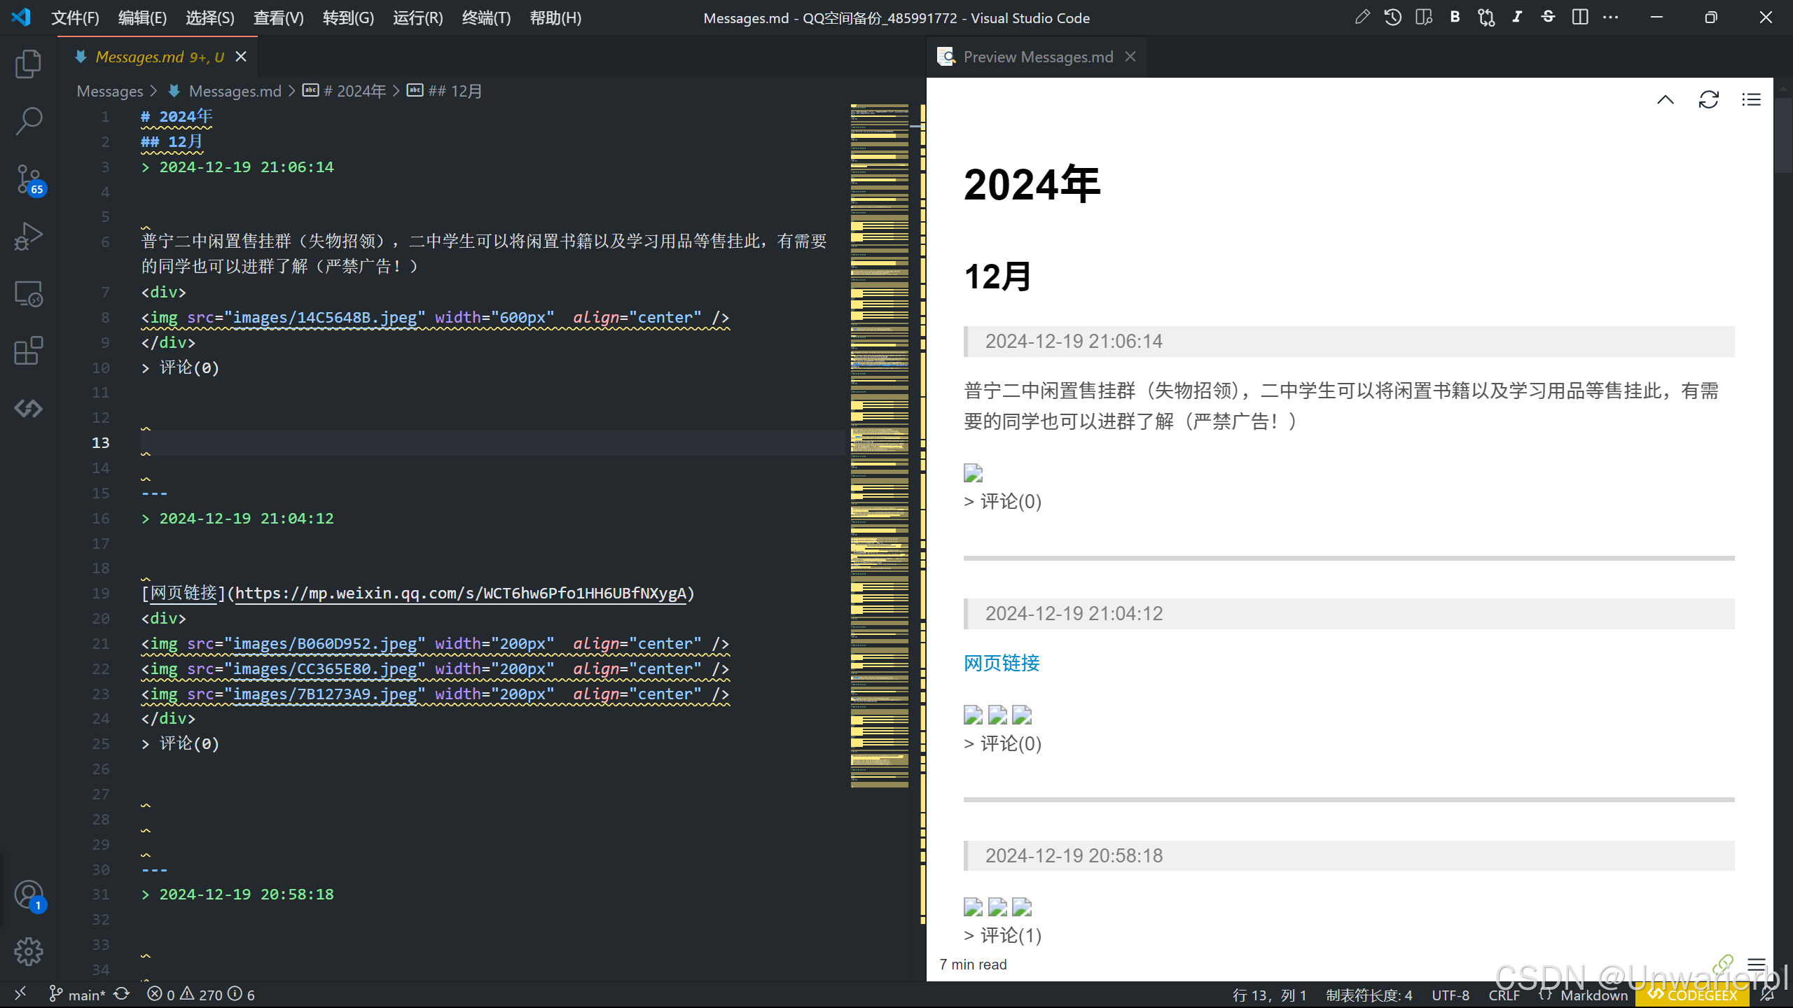Toggle italic formatting in editor toolbar
Screen dimensions: 1793x1008
point(1517,17)
